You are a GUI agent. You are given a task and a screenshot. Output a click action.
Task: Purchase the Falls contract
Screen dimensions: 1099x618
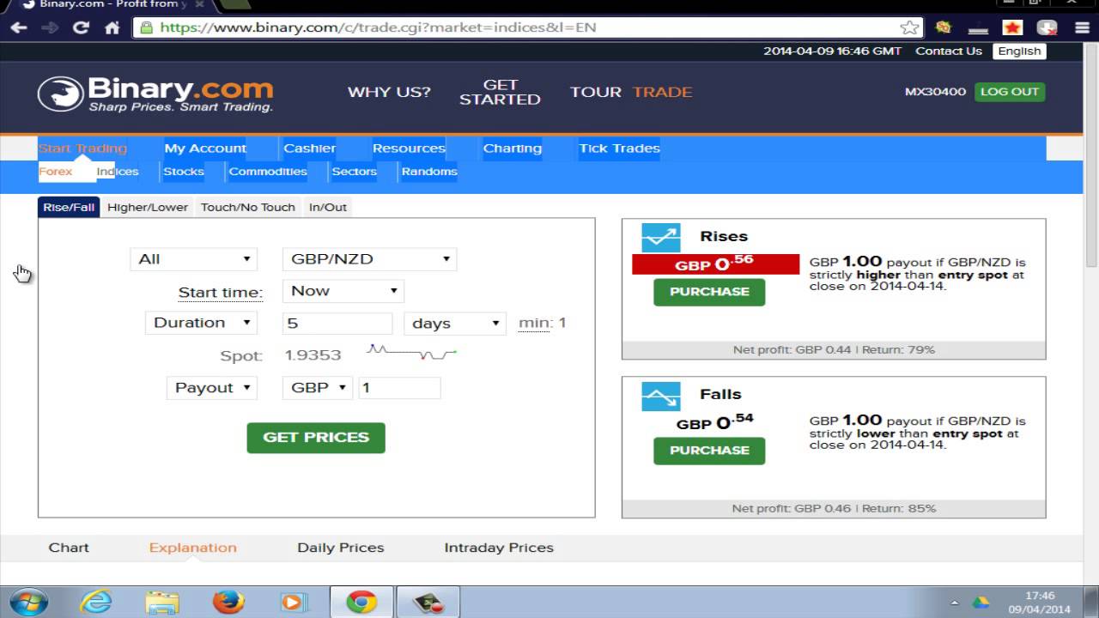(709, 451)
